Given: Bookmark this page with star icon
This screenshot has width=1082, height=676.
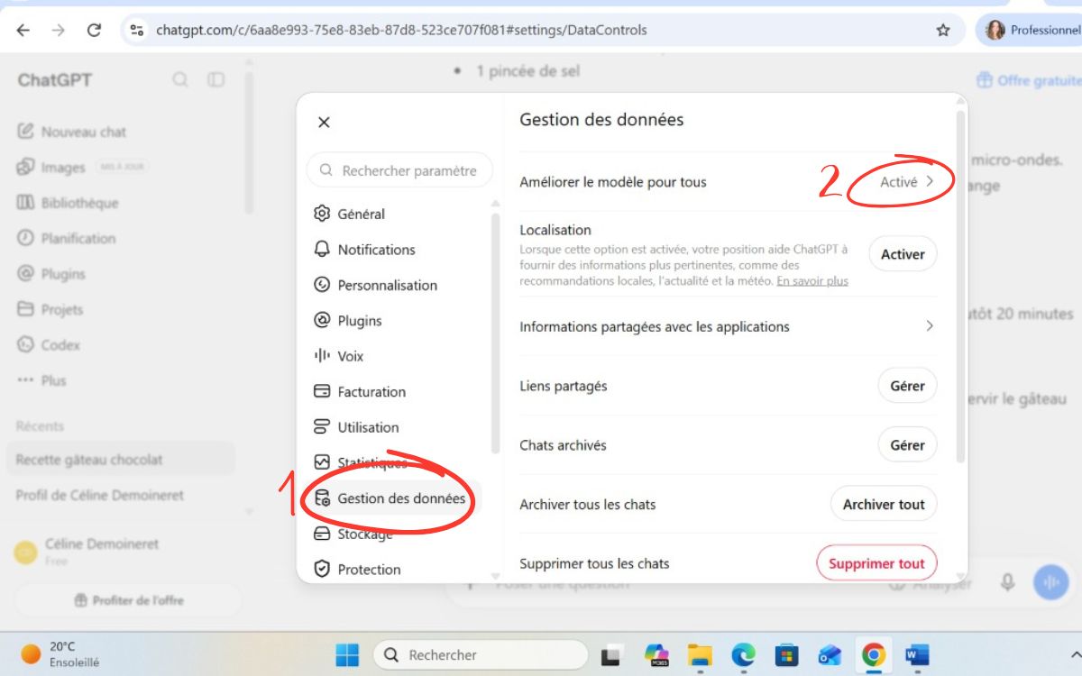Looking at the screenshot, I should (943, 30).
